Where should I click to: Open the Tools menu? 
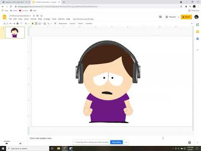click(x=54, y=19)
